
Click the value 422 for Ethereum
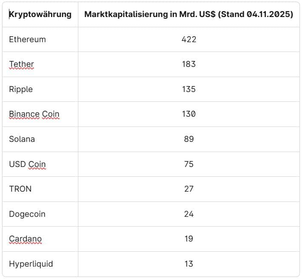189,39
